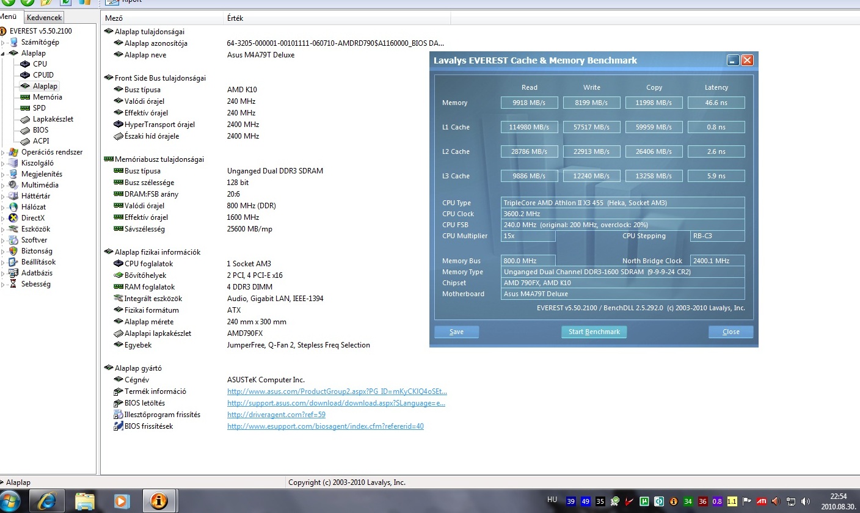Expand the Számítógép tree node
Viewport: 860px width, 513px height.
[x=4, y=43]
